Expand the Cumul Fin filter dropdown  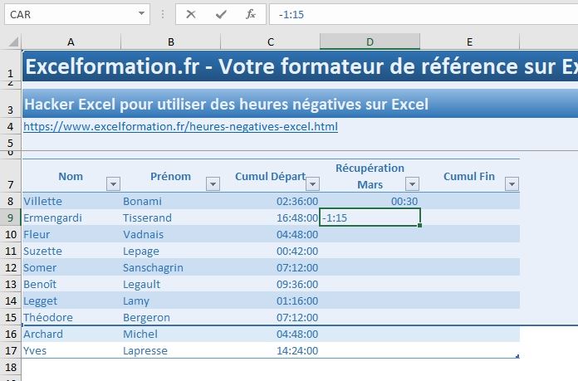(x=512, y=184)
